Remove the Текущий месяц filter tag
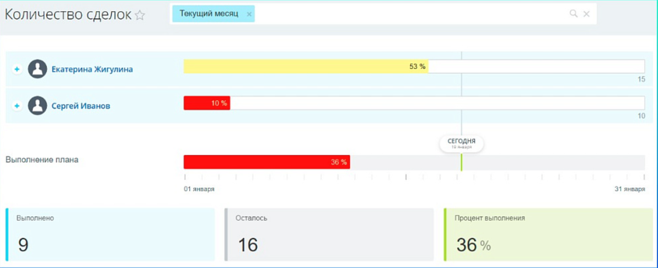The height and width of the screenshot is (268, 658). [249, 14]
